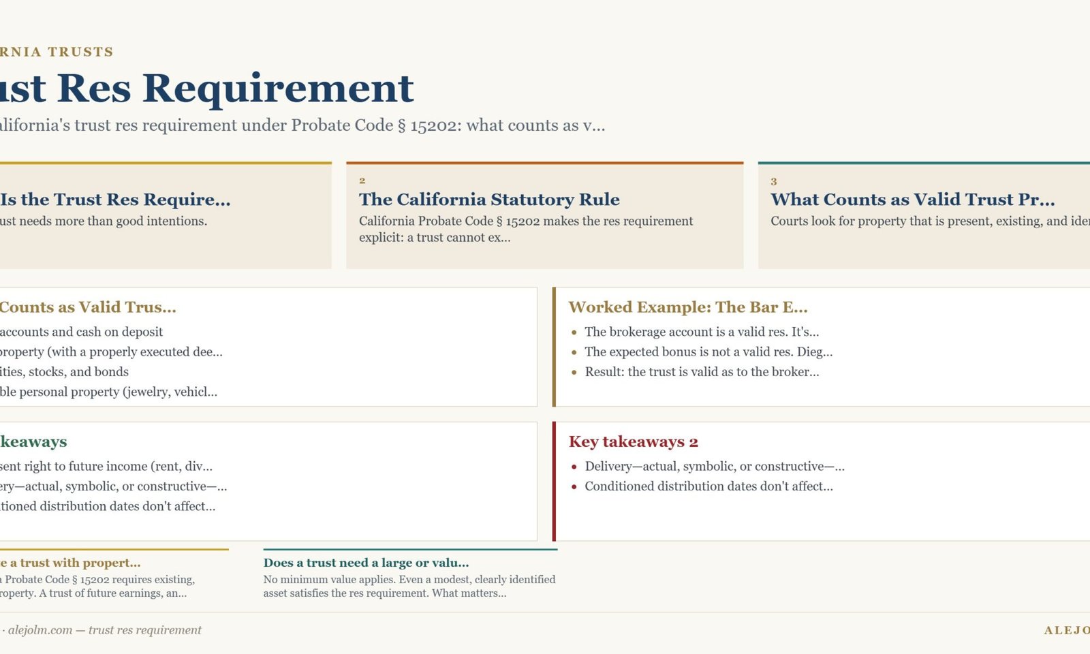Open 'The California Statutory Rule' card

pyautogui.click(x=544, y=215)
